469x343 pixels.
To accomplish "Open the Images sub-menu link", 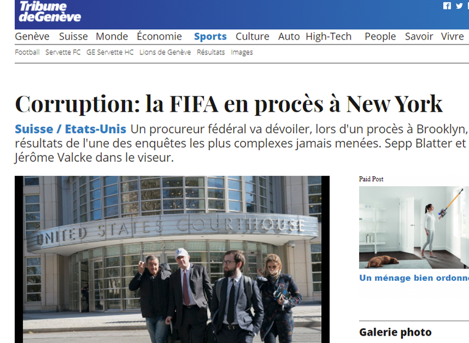I will click(242, 52).
